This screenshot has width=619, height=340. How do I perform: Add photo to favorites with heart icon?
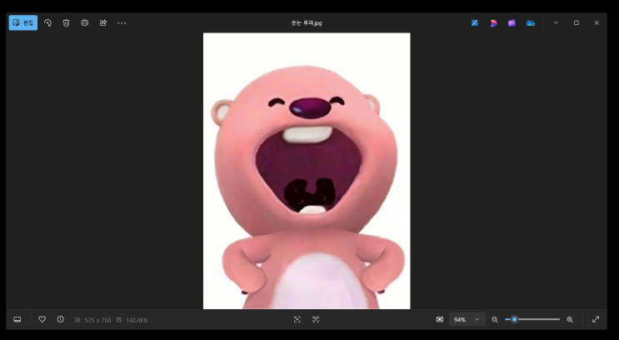pos(42,319)
